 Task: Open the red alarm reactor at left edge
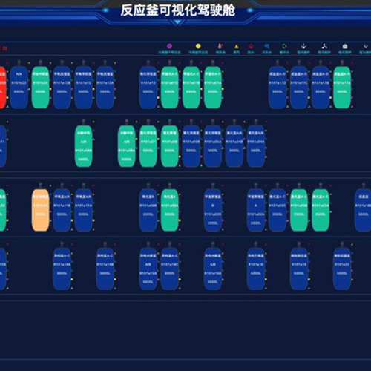click(x=2, y=88)
